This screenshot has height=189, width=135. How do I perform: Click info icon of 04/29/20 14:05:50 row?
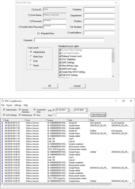[x=2, y=160]
